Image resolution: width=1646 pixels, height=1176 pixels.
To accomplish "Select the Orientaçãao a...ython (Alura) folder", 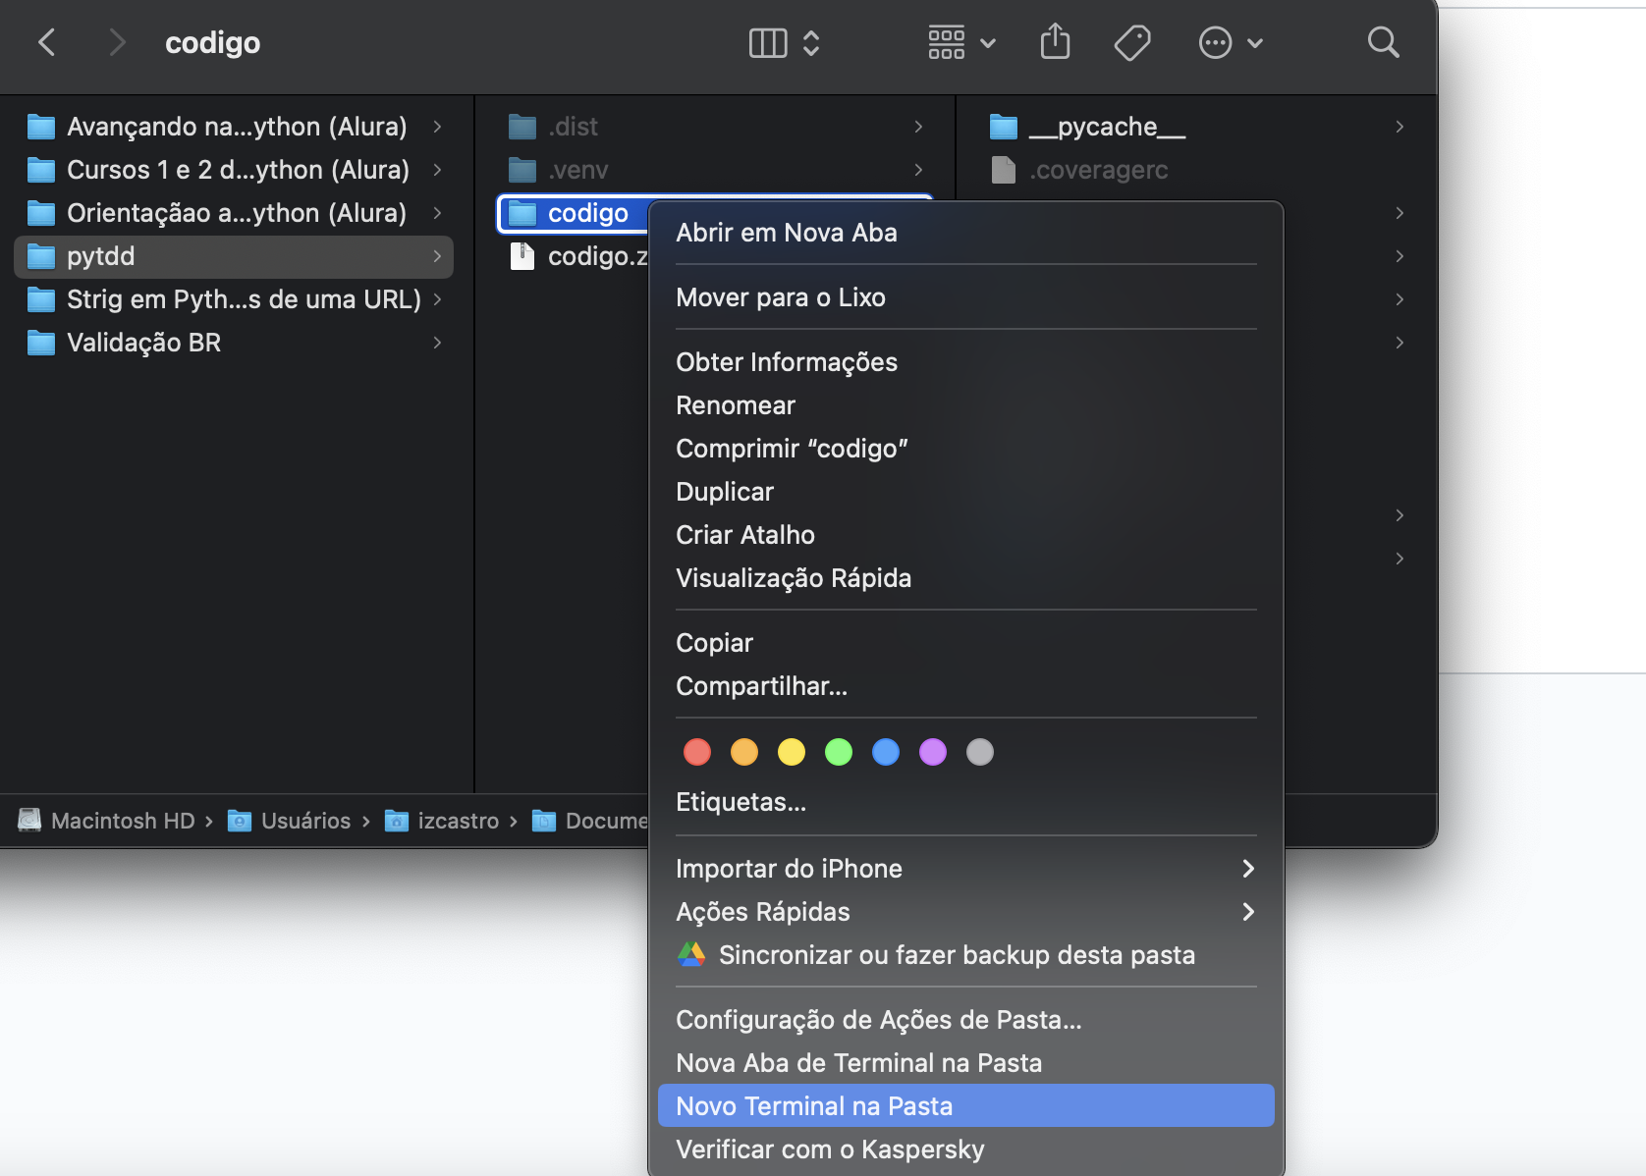I will (x=234, y=213).
